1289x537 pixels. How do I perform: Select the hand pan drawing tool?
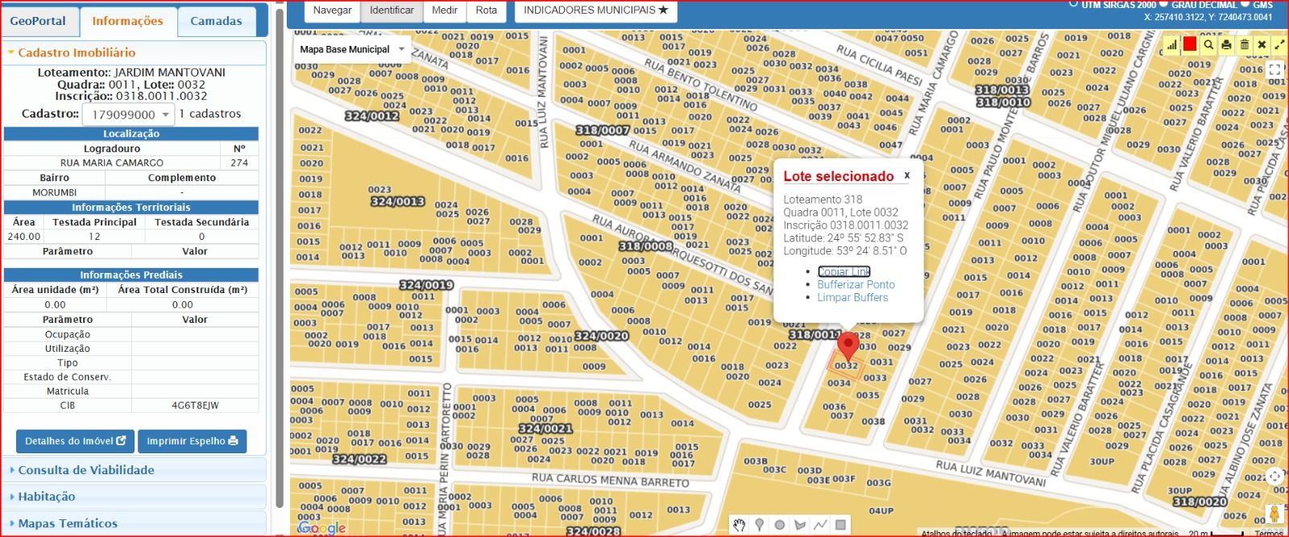click(x=739, y=525)
